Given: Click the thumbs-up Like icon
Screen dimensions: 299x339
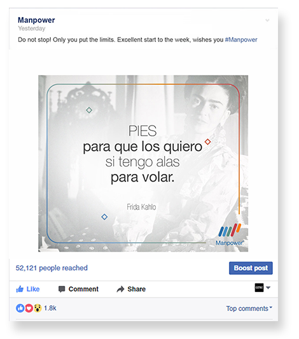Looking at the screenshot, I should 20,289.
